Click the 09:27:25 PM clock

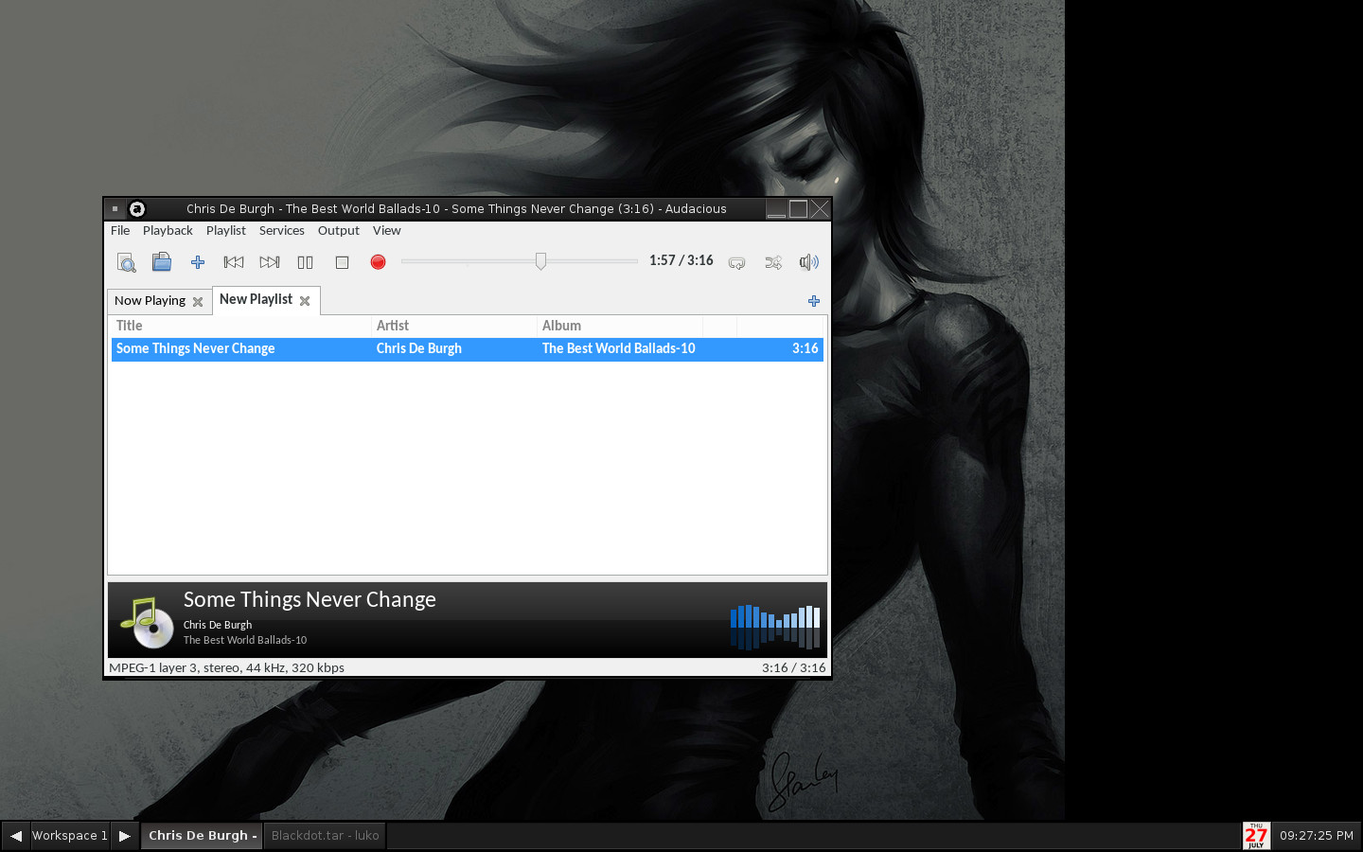point(1317,836)
